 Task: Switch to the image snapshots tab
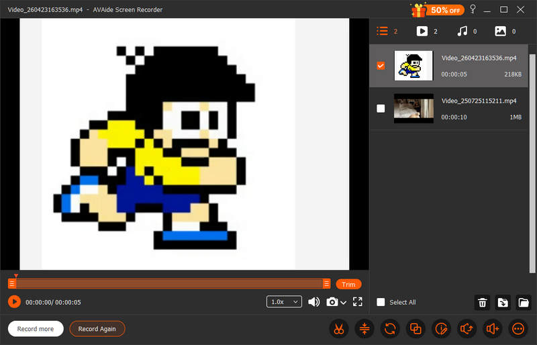[x=505, y=31]
